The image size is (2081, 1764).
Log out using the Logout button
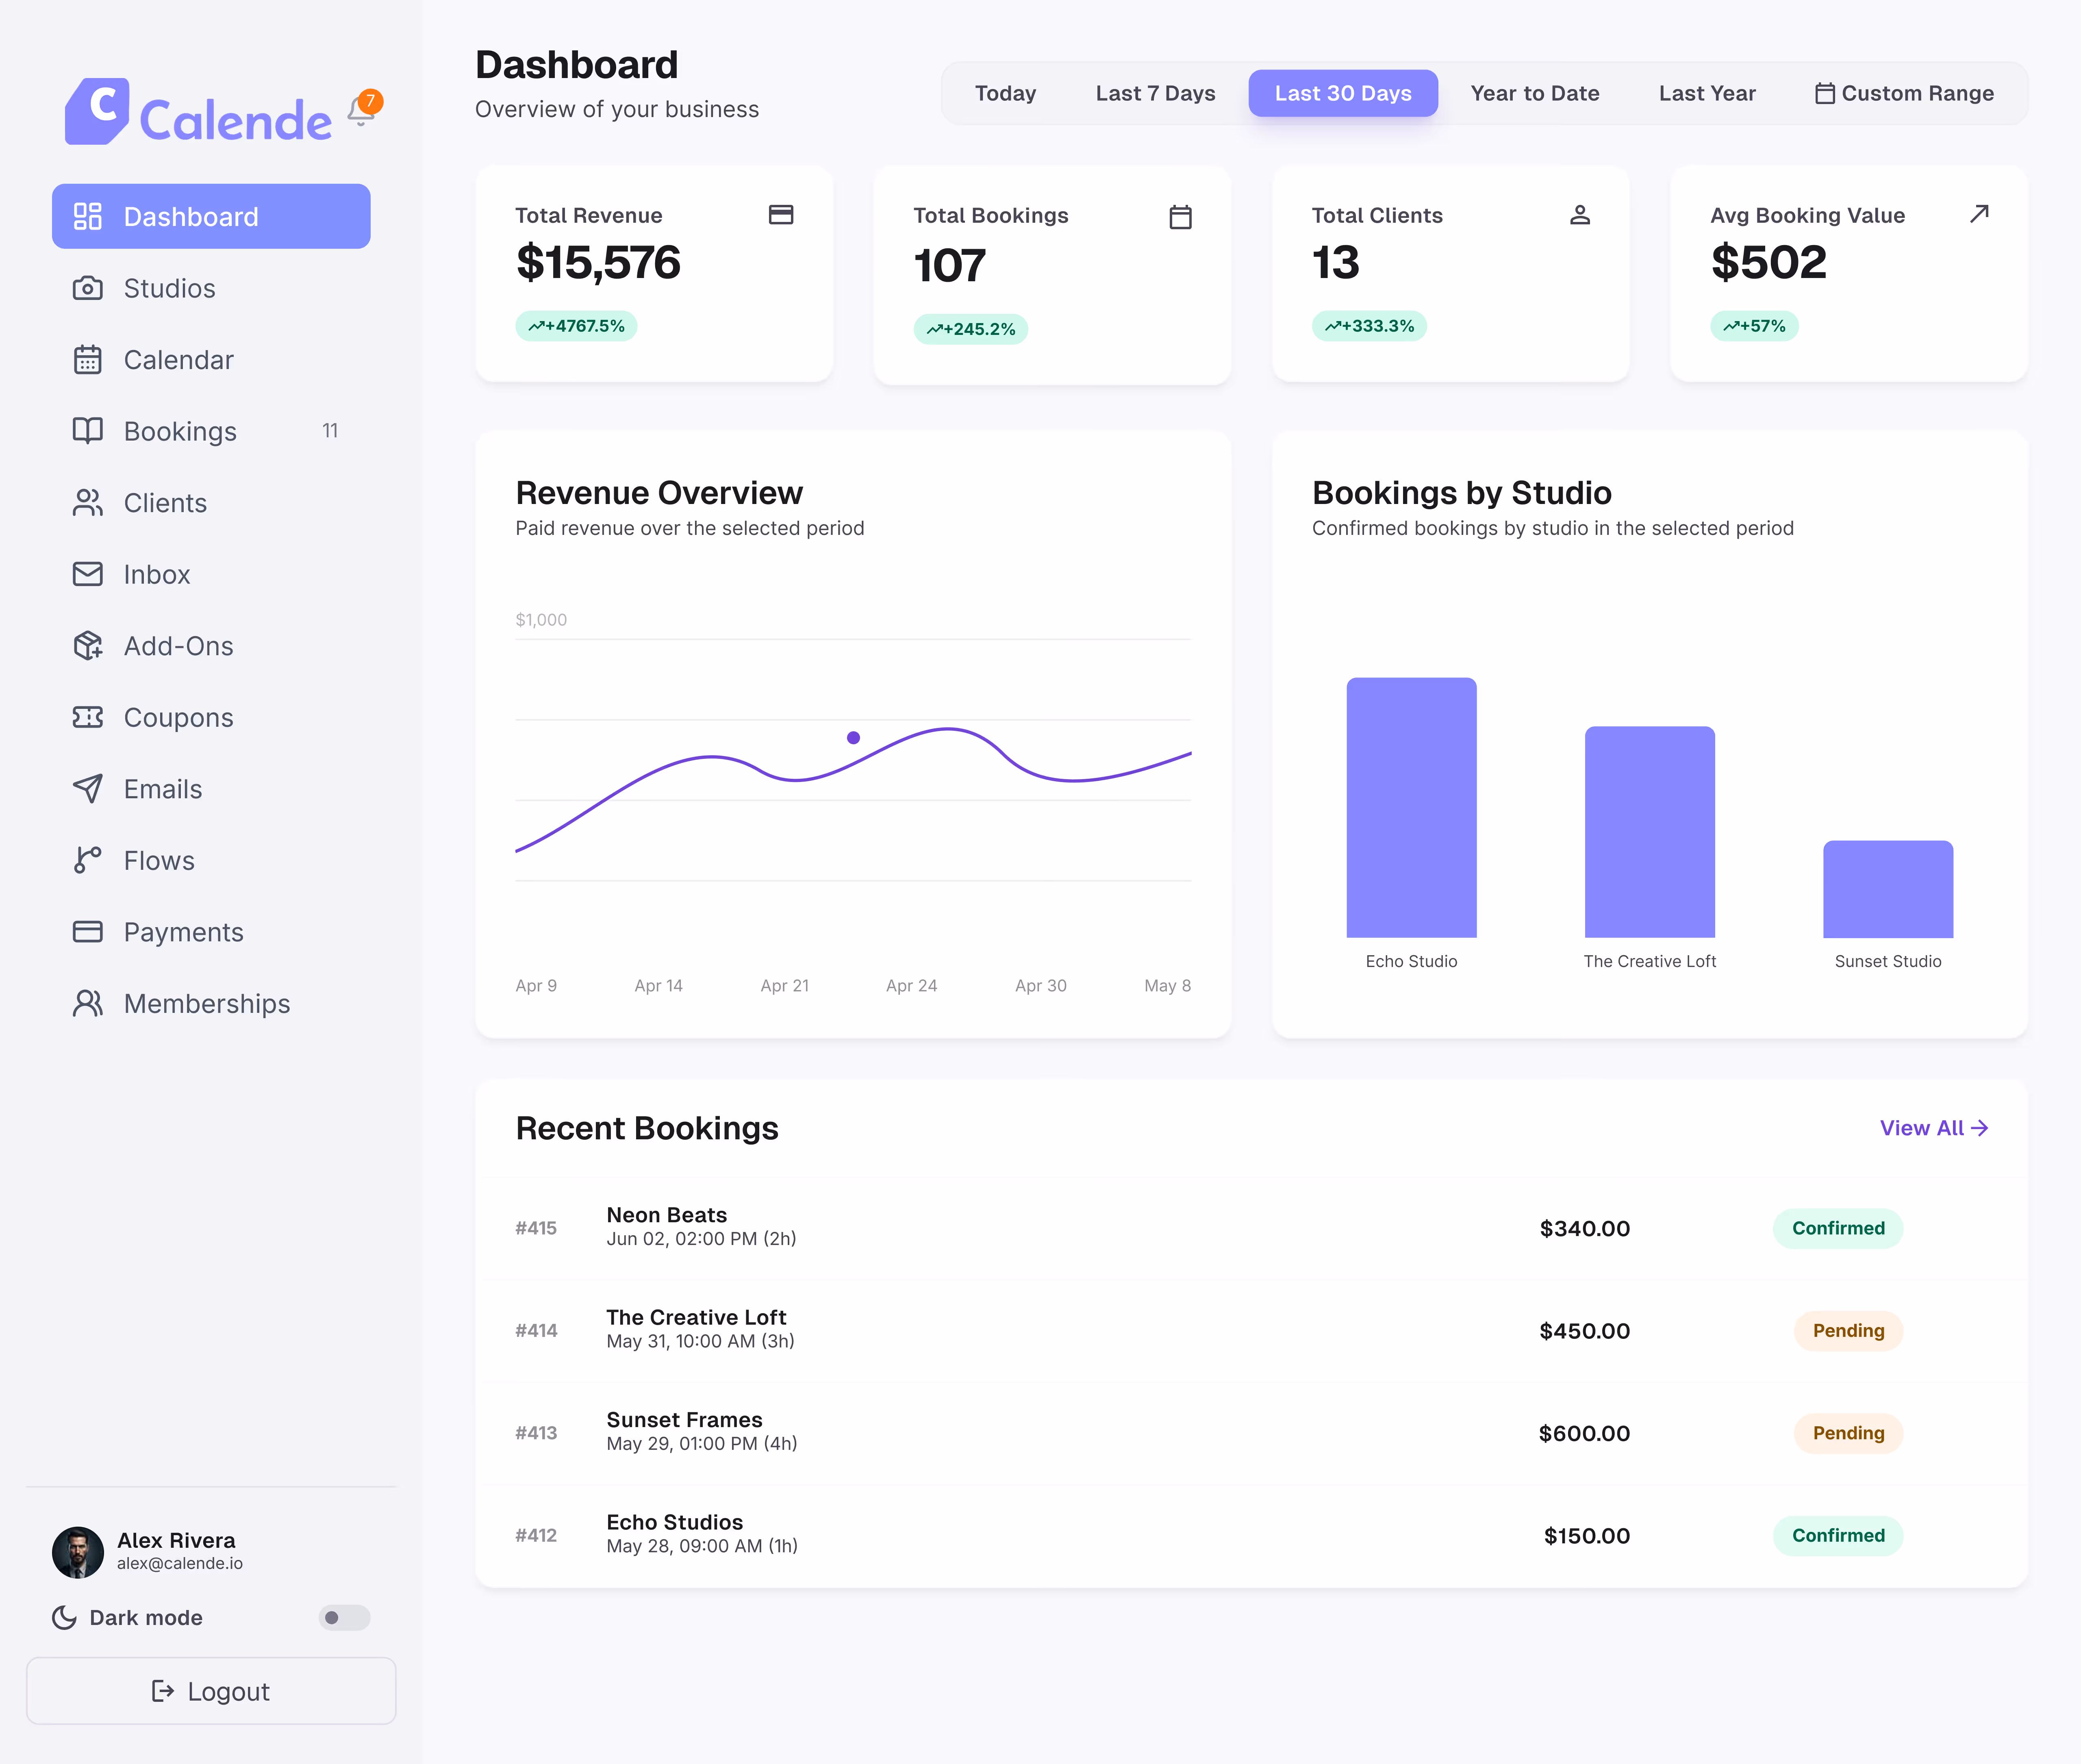[x=211, y=1691]
